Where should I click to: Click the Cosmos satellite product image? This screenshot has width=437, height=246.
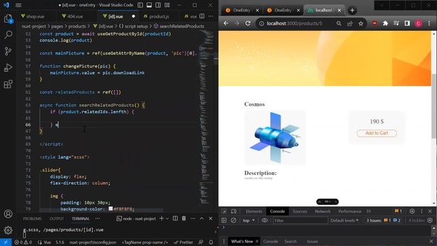click(275, 137)
